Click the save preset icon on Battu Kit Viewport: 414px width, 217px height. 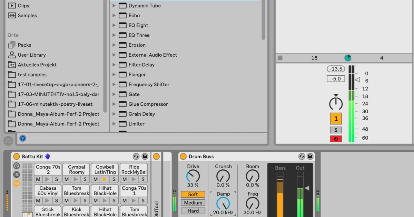coord(145,157)
